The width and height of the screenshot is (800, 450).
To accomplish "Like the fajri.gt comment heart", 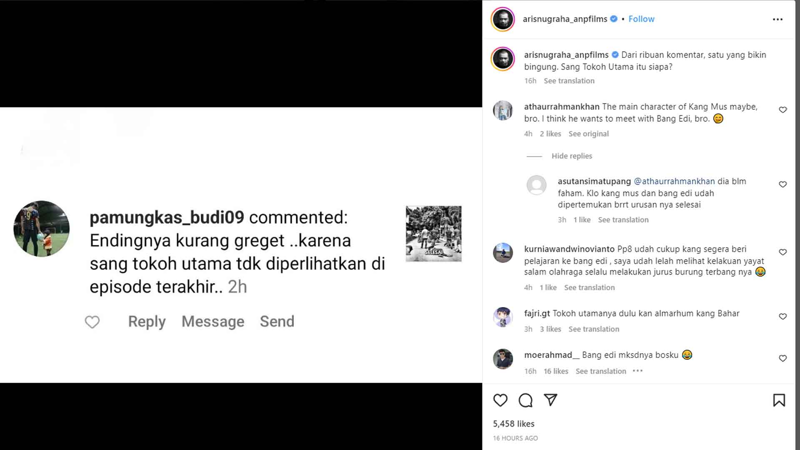I will pyautogui.click(x=782, y=316).
